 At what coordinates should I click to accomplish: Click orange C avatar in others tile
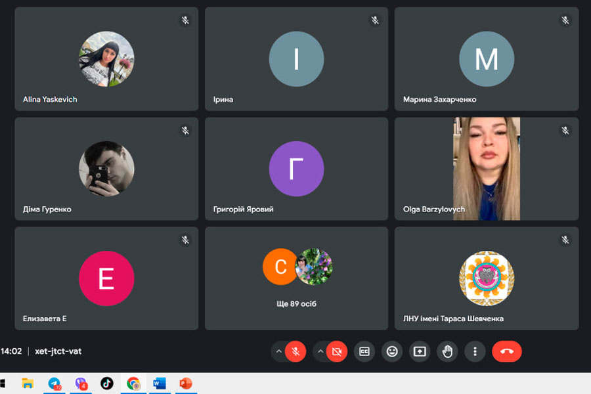(280, 267)
